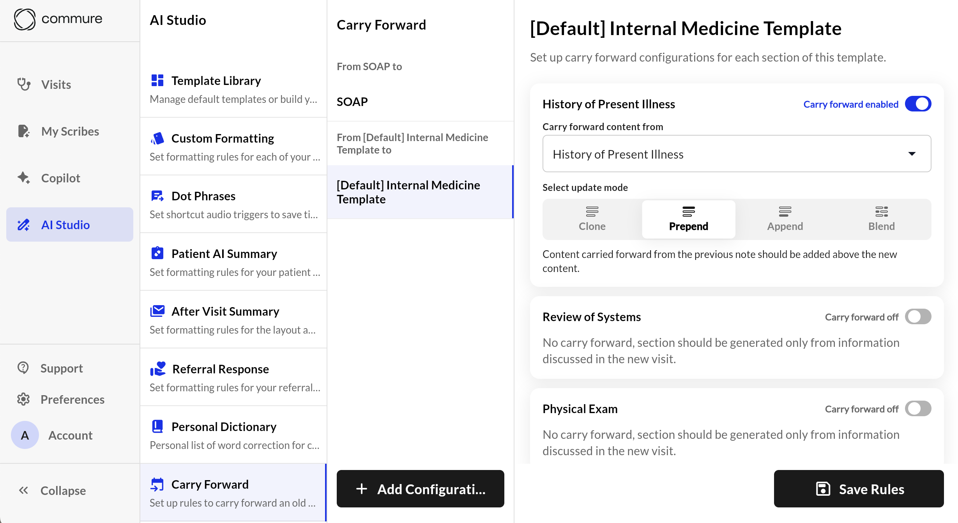The image size is (958, 523).
Task: Select the Blend update mode
Action: (x=881, y=219)
